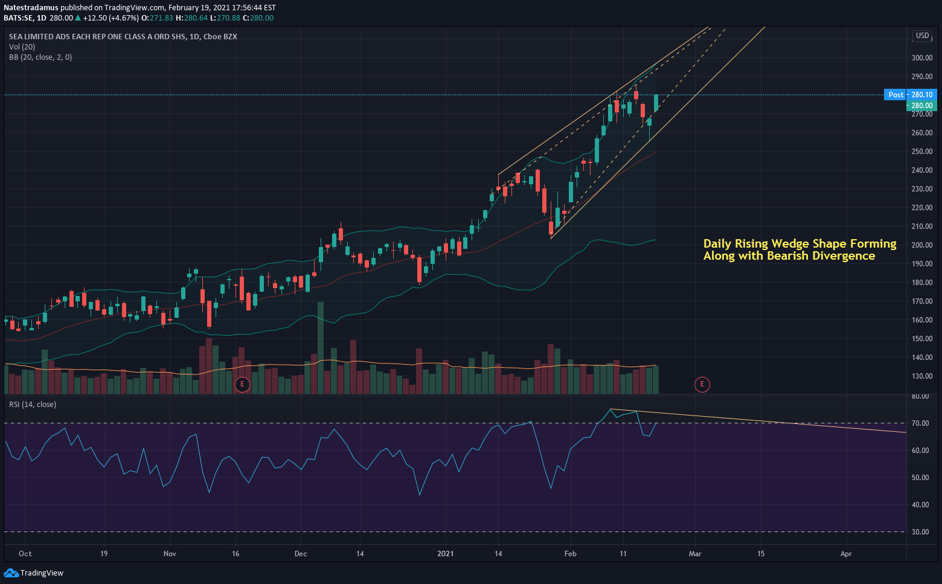Click the 280.10 post-market price tag
942x584 pixels.
pos(922,95)
